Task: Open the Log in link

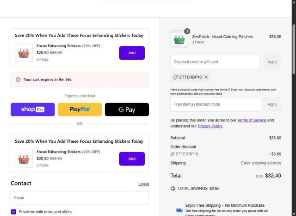Action: pyautogui.click(x=143, y=184)
